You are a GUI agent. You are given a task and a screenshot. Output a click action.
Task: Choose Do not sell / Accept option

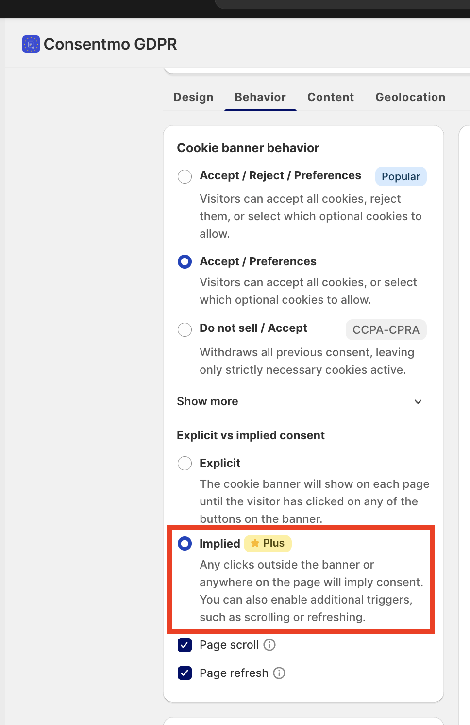tap(185, 329)
